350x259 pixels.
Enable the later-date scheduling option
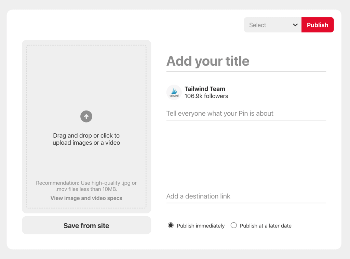(x=233, y=225)
